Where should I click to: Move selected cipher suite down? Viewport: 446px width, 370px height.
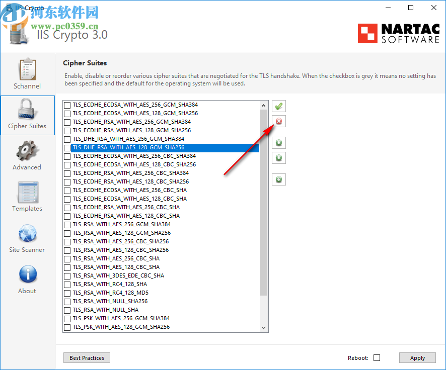pos(279,157)
